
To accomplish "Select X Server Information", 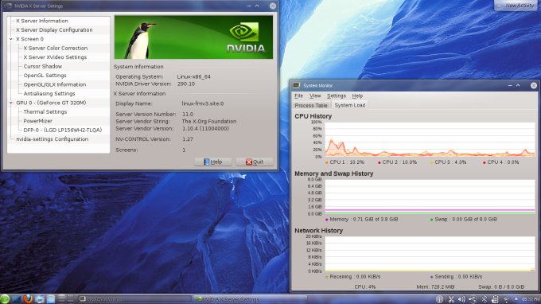I will point(41,21).
